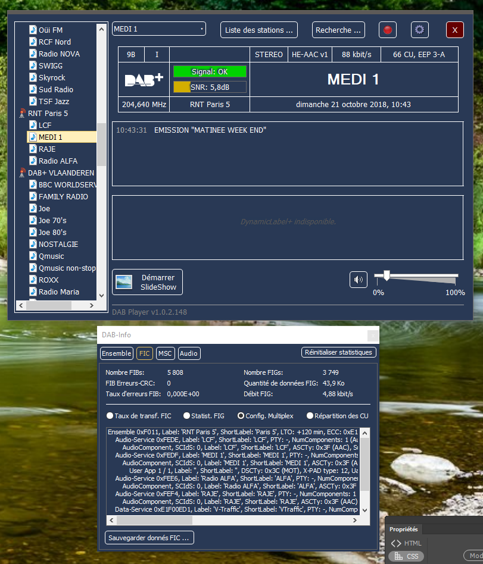Click the red record button icon

(388, 30)
